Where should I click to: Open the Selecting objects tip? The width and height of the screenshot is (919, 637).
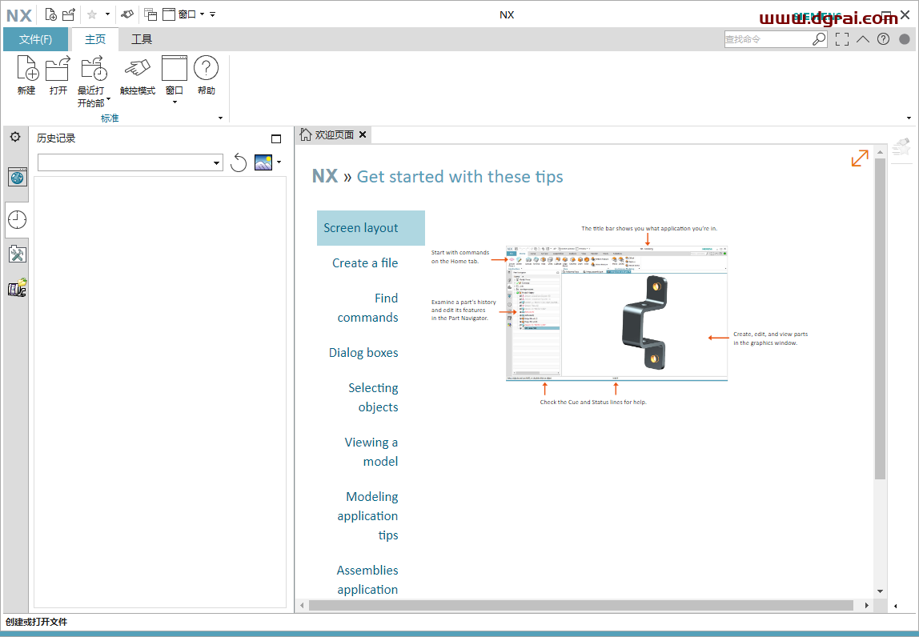click(x=373, y=397)
